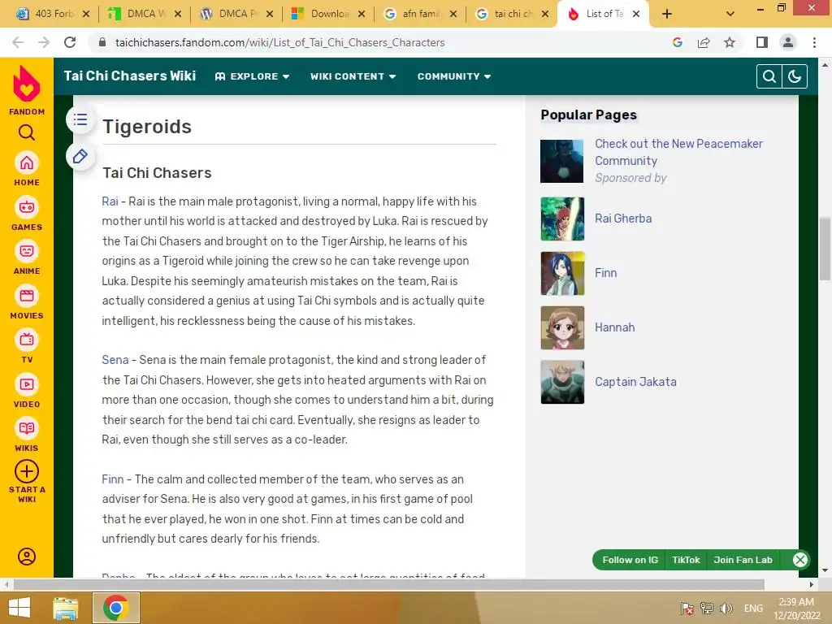Open the TV section icon
This screenshot has width=832, height=624.
[x=27, y=340]
